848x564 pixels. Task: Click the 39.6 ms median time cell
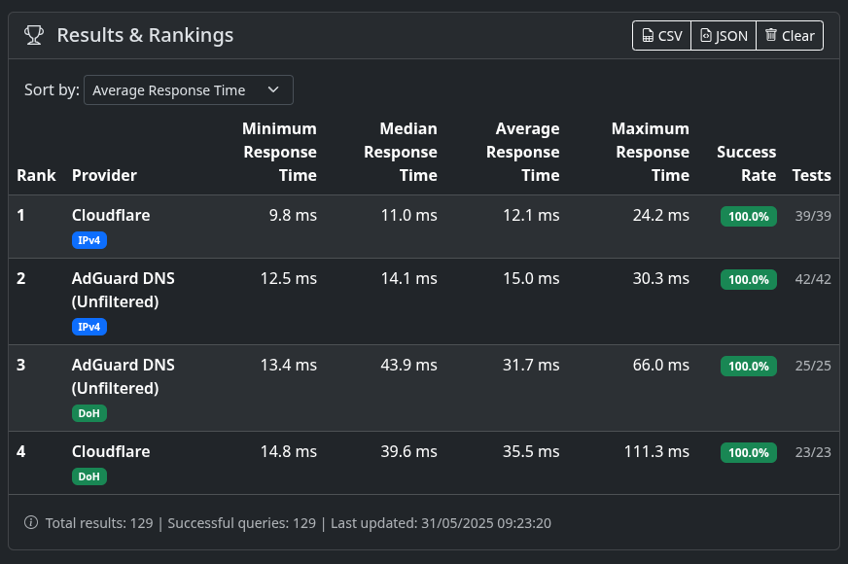coord(408,451)
